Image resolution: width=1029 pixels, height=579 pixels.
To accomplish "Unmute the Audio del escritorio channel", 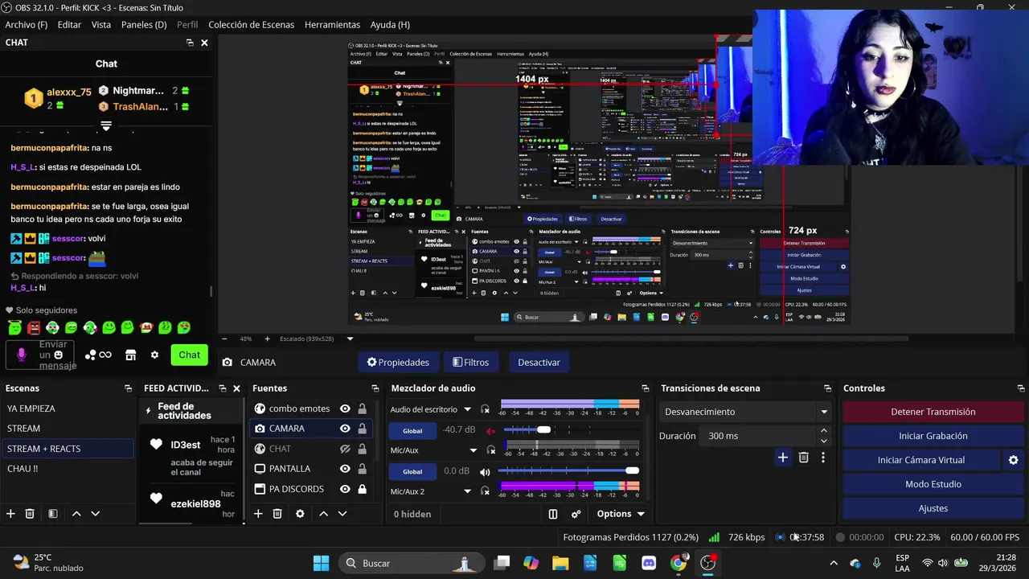I will coord(490,430).
